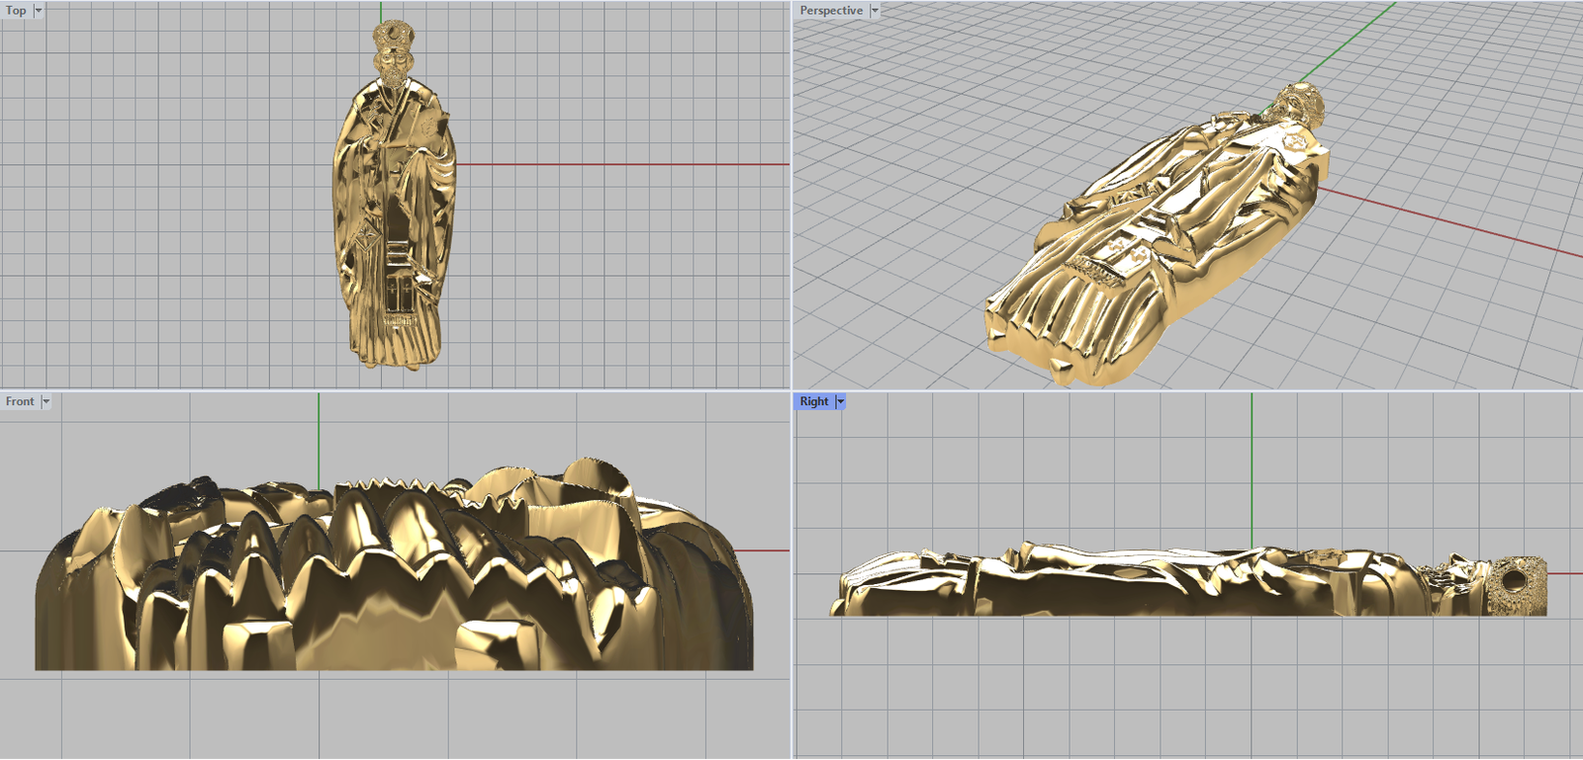This screenshot has width=1583, height=760.
Task: Select the Front viewport title label
Action: coord(20,402)
